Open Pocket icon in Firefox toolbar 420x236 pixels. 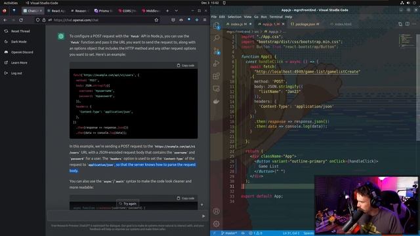coord(173,20)
